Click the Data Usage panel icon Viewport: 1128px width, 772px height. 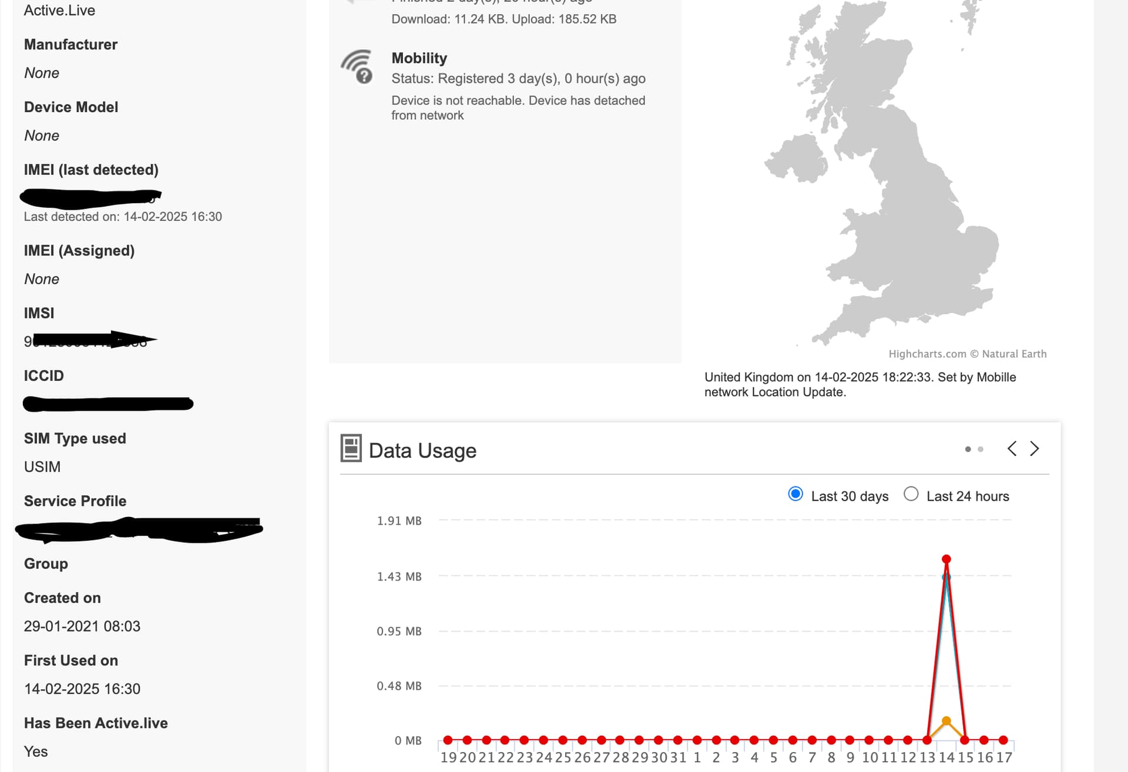(351, 448)
